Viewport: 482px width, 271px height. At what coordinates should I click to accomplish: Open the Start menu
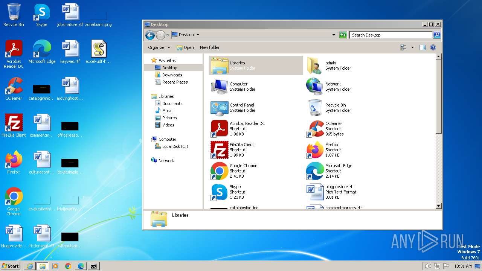(x=11, y=266)
